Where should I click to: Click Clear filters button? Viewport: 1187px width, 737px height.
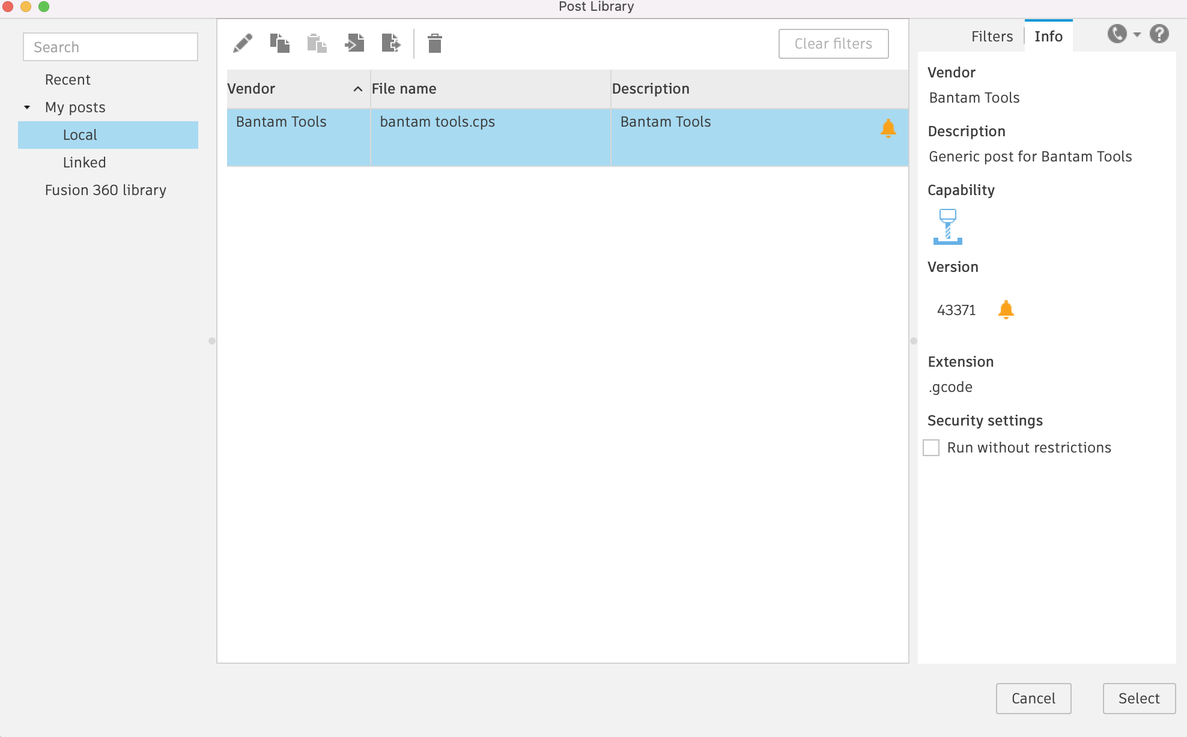click(833, 43)
